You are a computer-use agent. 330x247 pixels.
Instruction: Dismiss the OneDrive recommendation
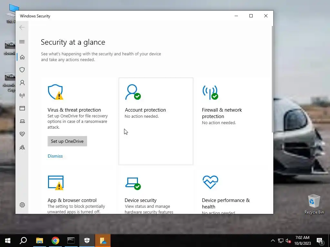point(55,156)
